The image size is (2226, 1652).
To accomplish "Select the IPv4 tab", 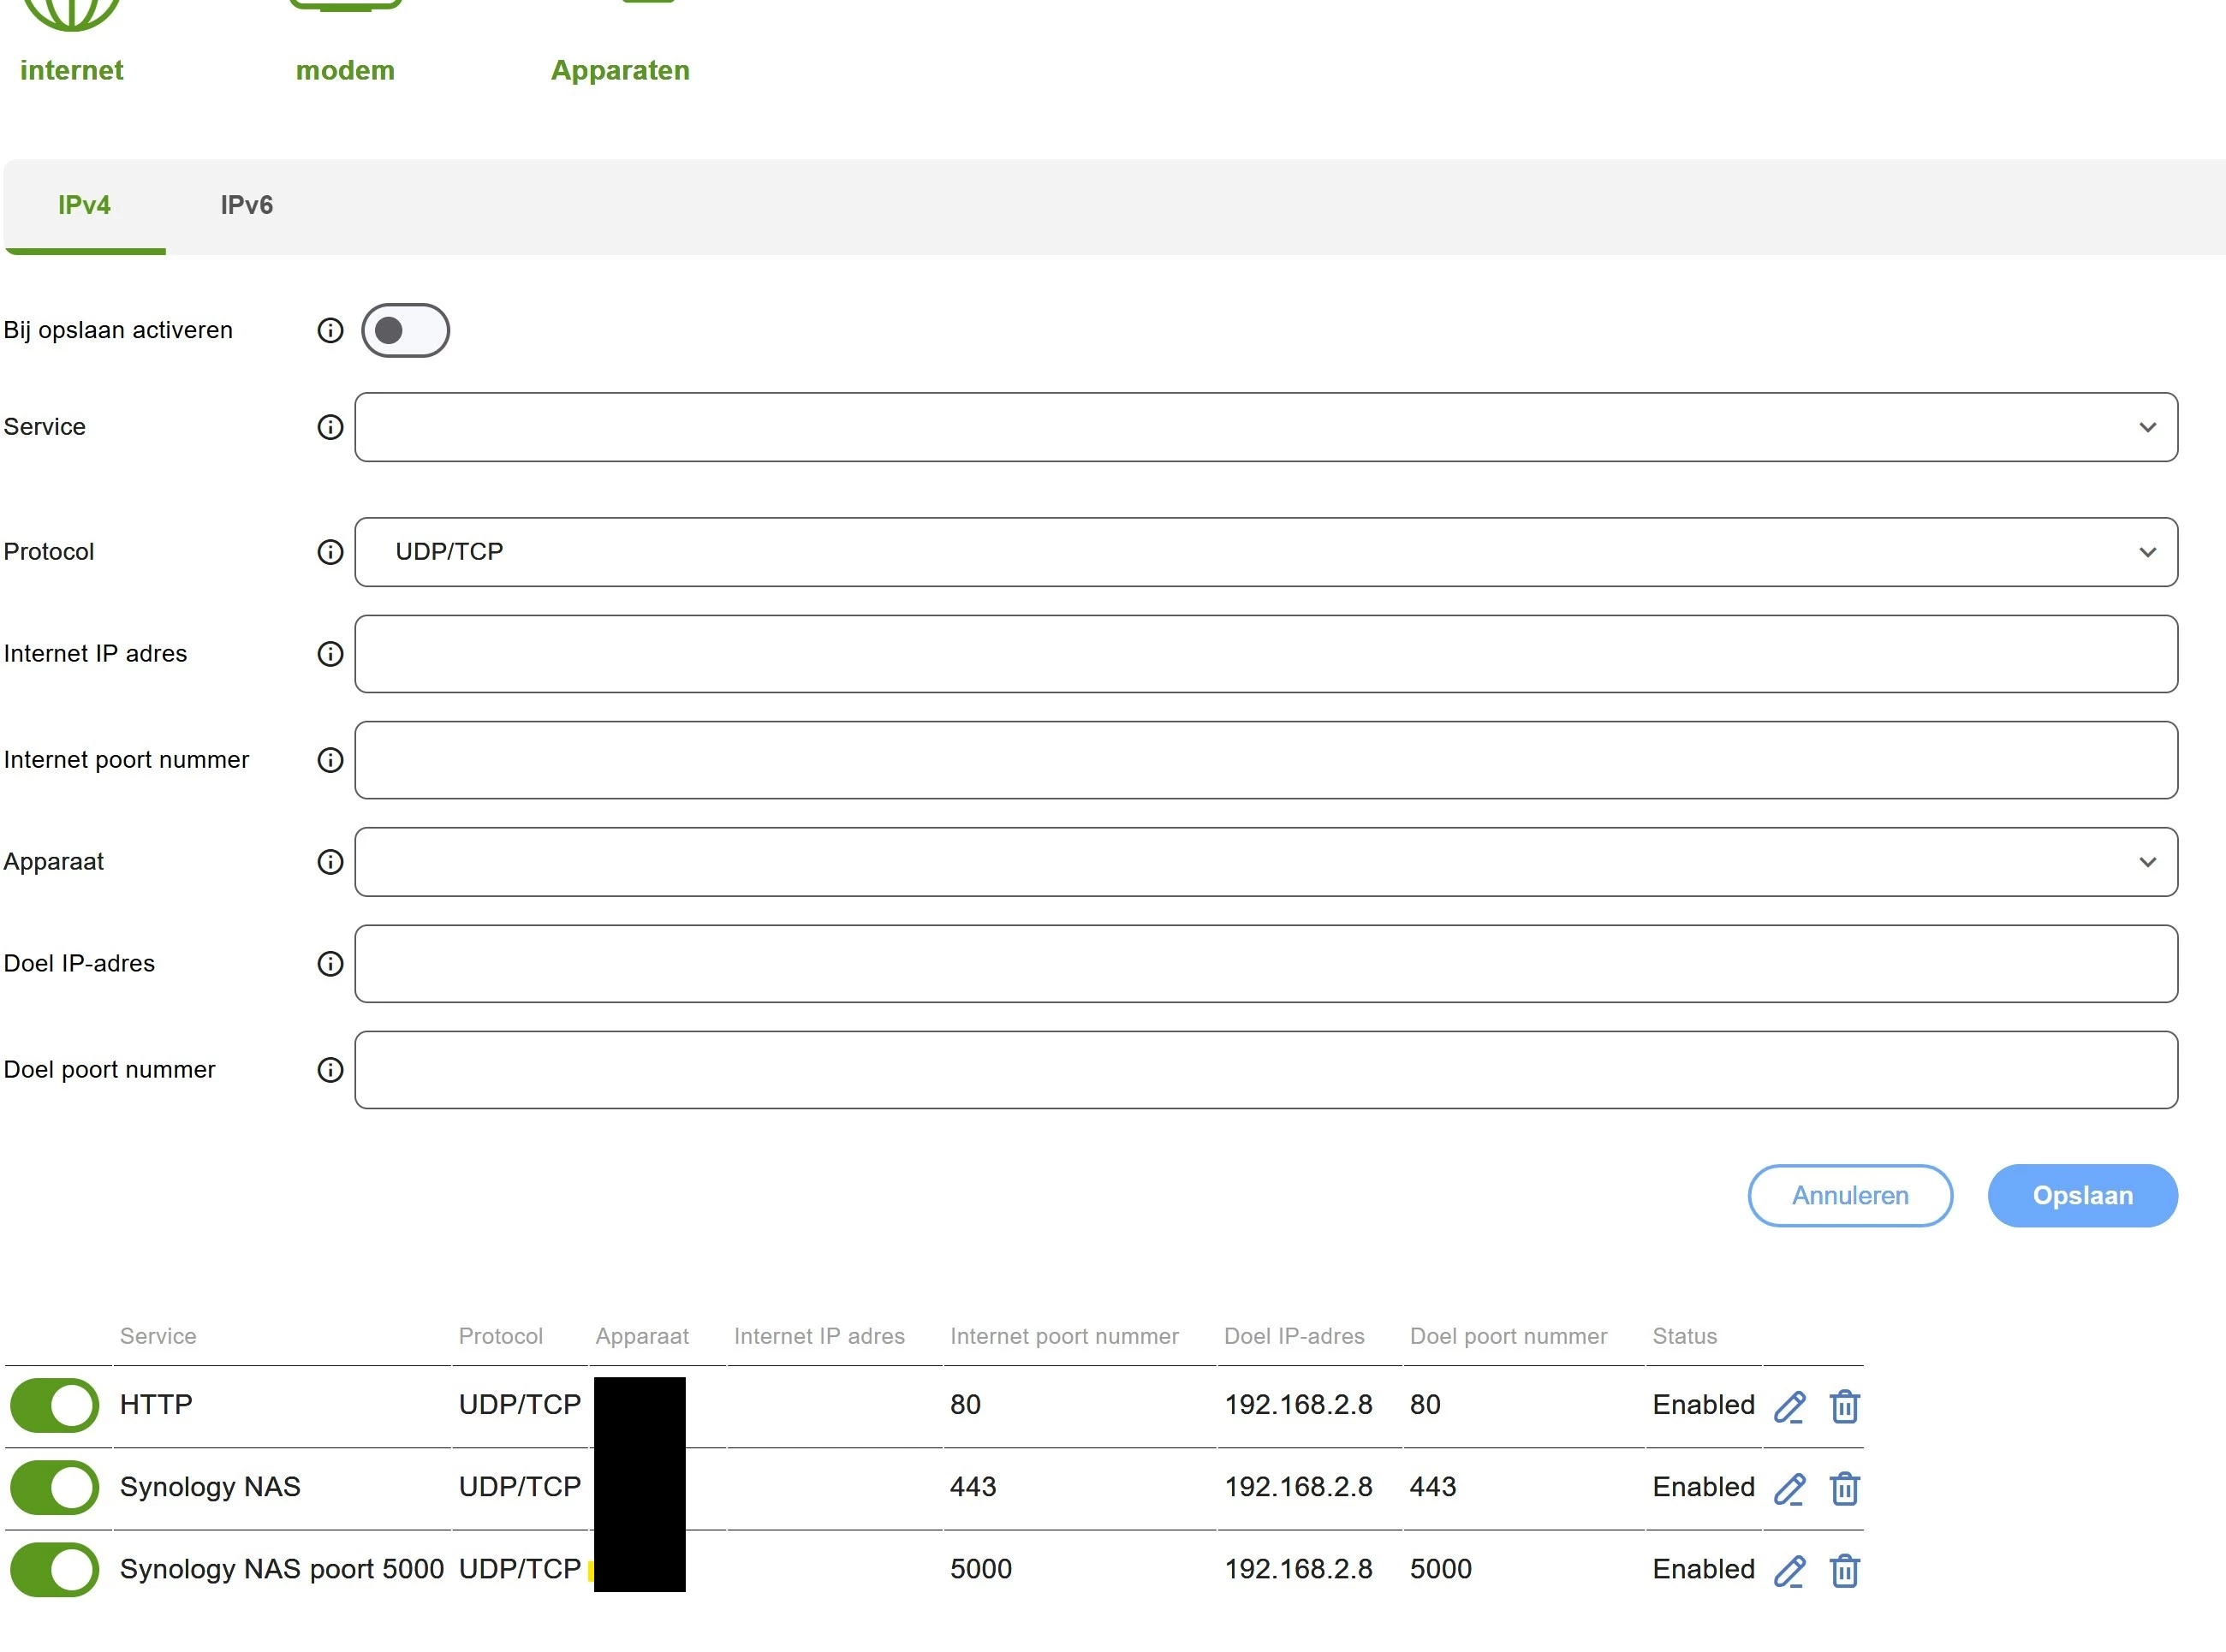I will [84, 205].
